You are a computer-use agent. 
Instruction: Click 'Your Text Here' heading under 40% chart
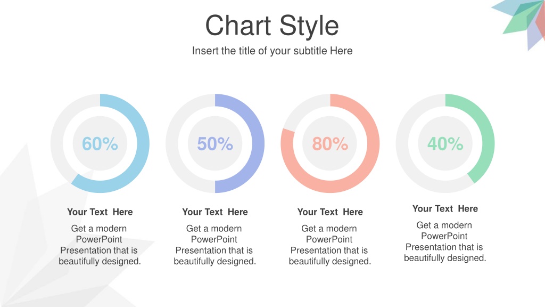click(x=445, y=208)
